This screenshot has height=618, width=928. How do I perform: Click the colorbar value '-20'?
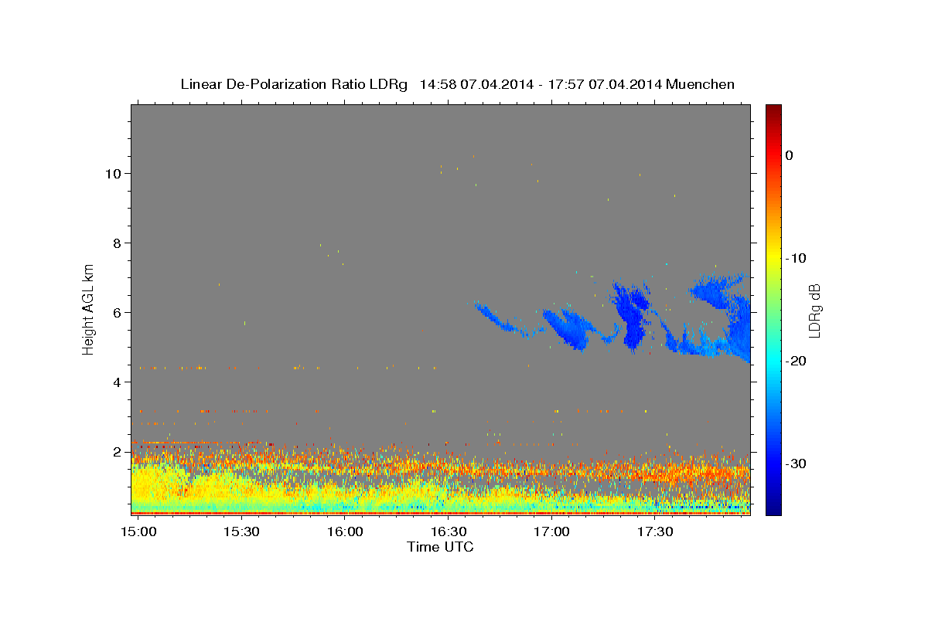[x=796, y=361]
